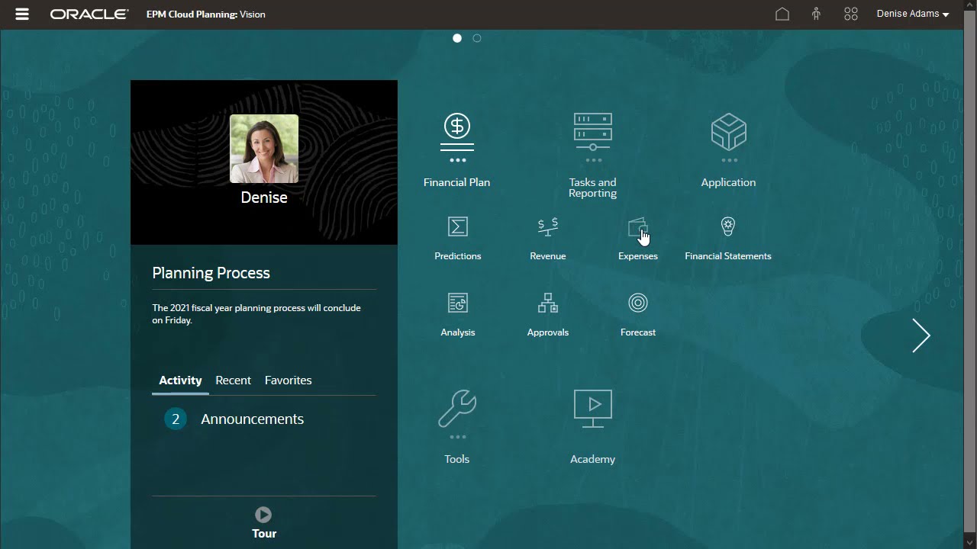
Task: Select the first page indicator dot
Action: tap(457, 38)
